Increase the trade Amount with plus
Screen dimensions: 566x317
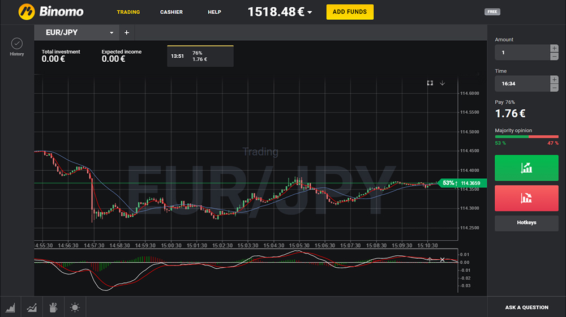tap(554, 49)
